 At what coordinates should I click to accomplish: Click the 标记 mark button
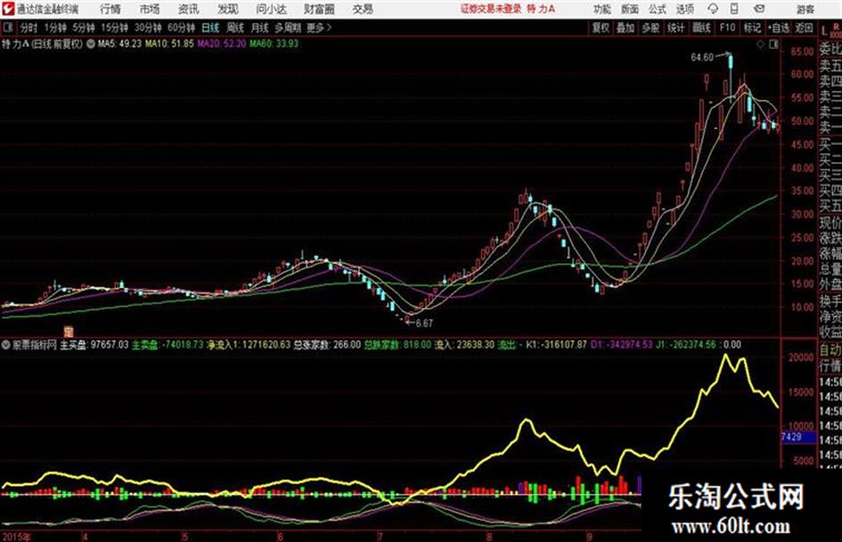click(x=752, y=28)
